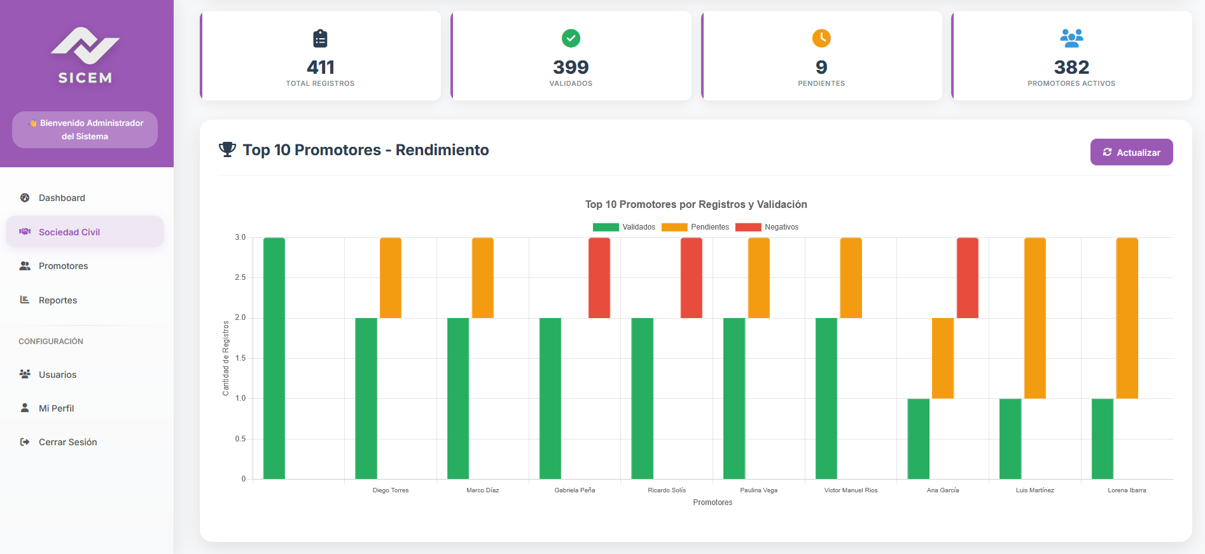The width and height of the screenshot is (1205, 554).
Task: Click the CONFIGURACIÓN section heading
Action: click(x=51, y=342)
